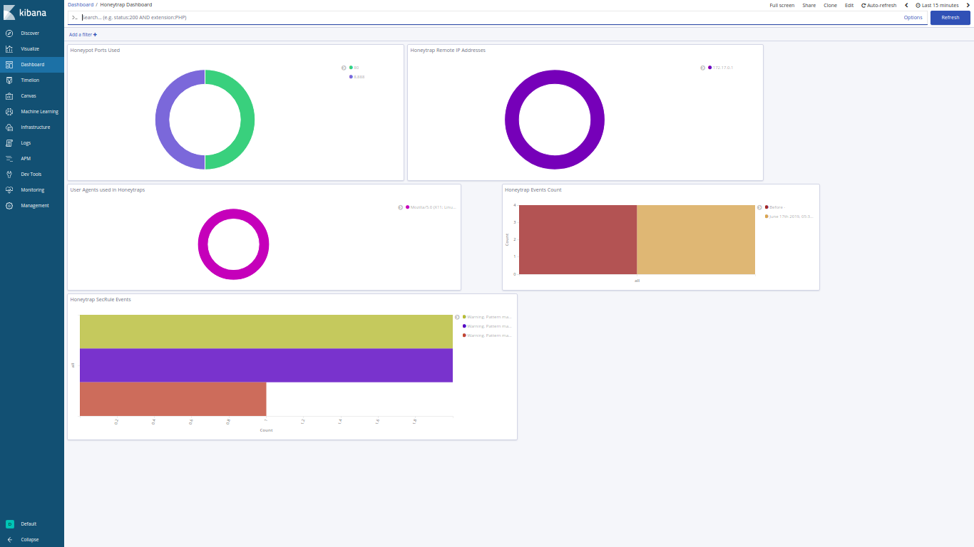Click Honeytrap SecRule Events panel title
The width and height of the screenshot is (974, 547).
pyautogui.click(x=101, y=300)
